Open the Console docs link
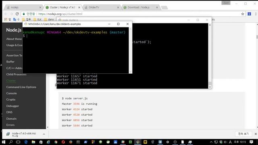 click(12, 93)
